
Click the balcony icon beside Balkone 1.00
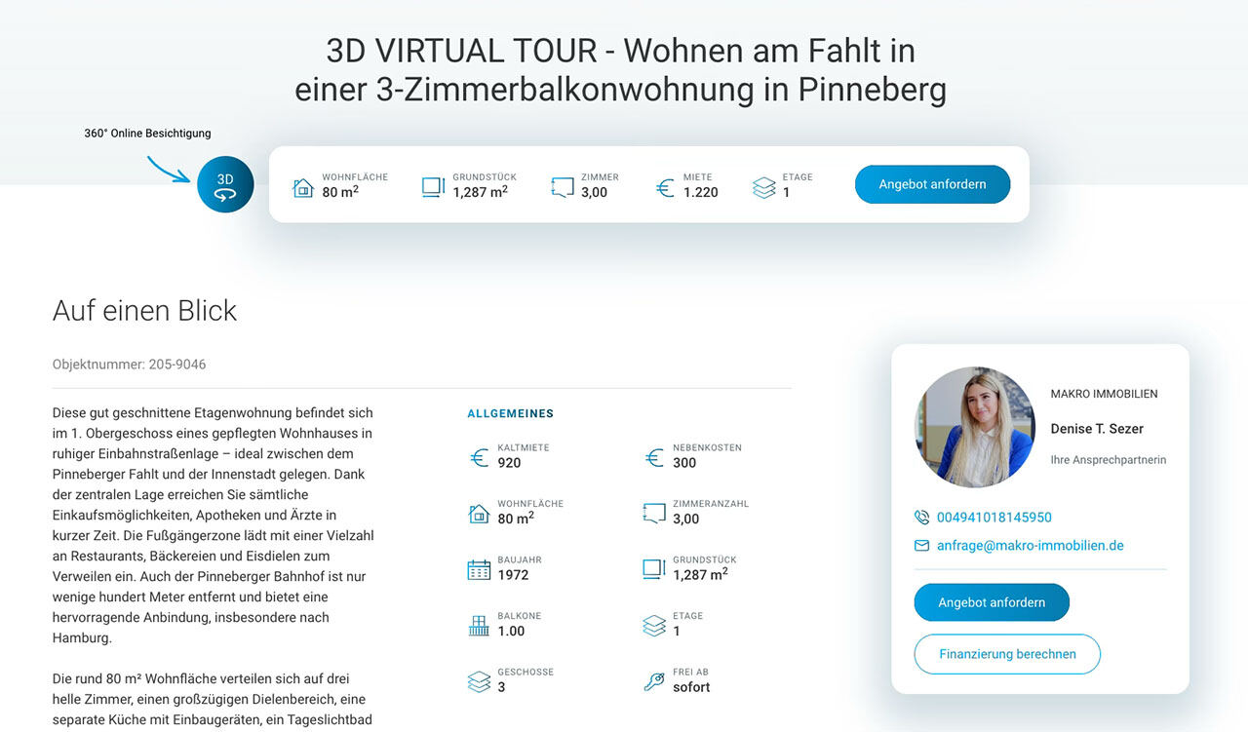pos(479,625)
